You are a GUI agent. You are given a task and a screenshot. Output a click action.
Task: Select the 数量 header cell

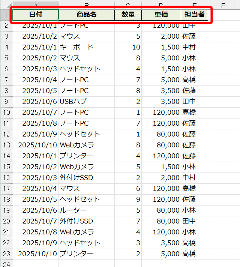(128, 15)
